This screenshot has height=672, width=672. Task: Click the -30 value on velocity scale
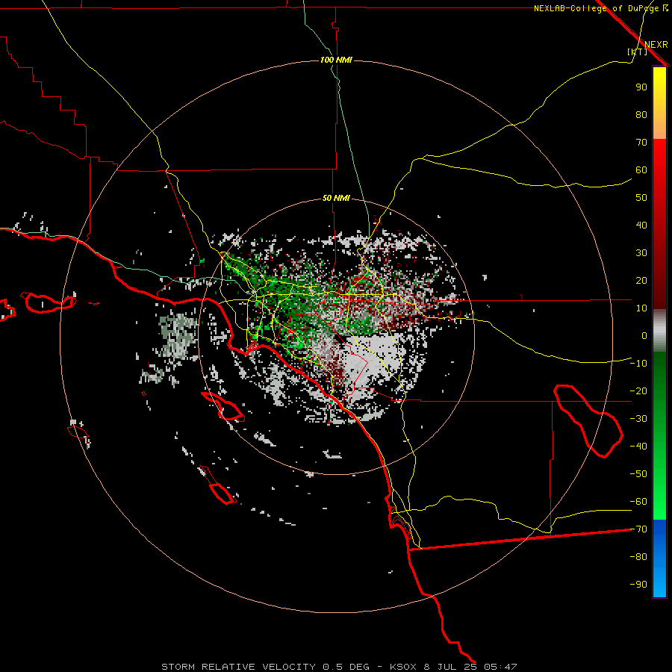point(638,419)
